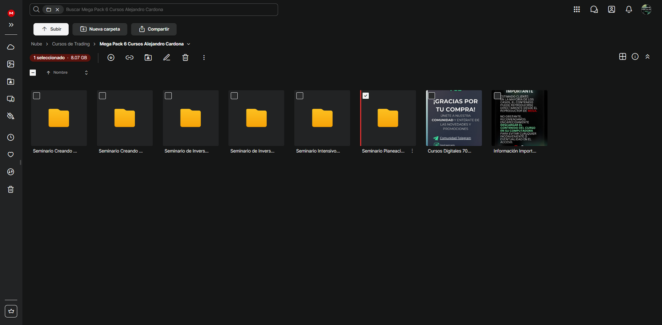Open the contacts icon in header
The width and height of the screenshot is (662, 325).
612,9
